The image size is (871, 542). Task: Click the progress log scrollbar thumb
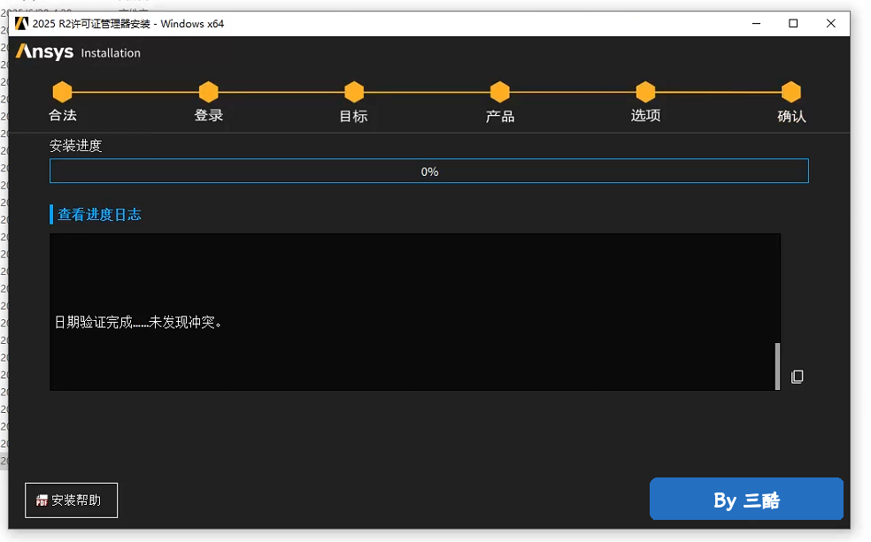coord(778,366)
